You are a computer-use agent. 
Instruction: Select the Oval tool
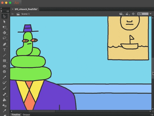[4, 66]
